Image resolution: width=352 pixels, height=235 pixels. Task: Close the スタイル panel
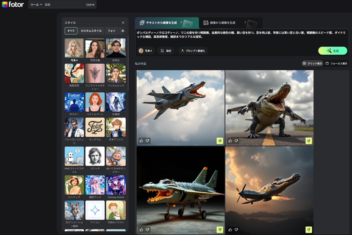click(123, 22)
